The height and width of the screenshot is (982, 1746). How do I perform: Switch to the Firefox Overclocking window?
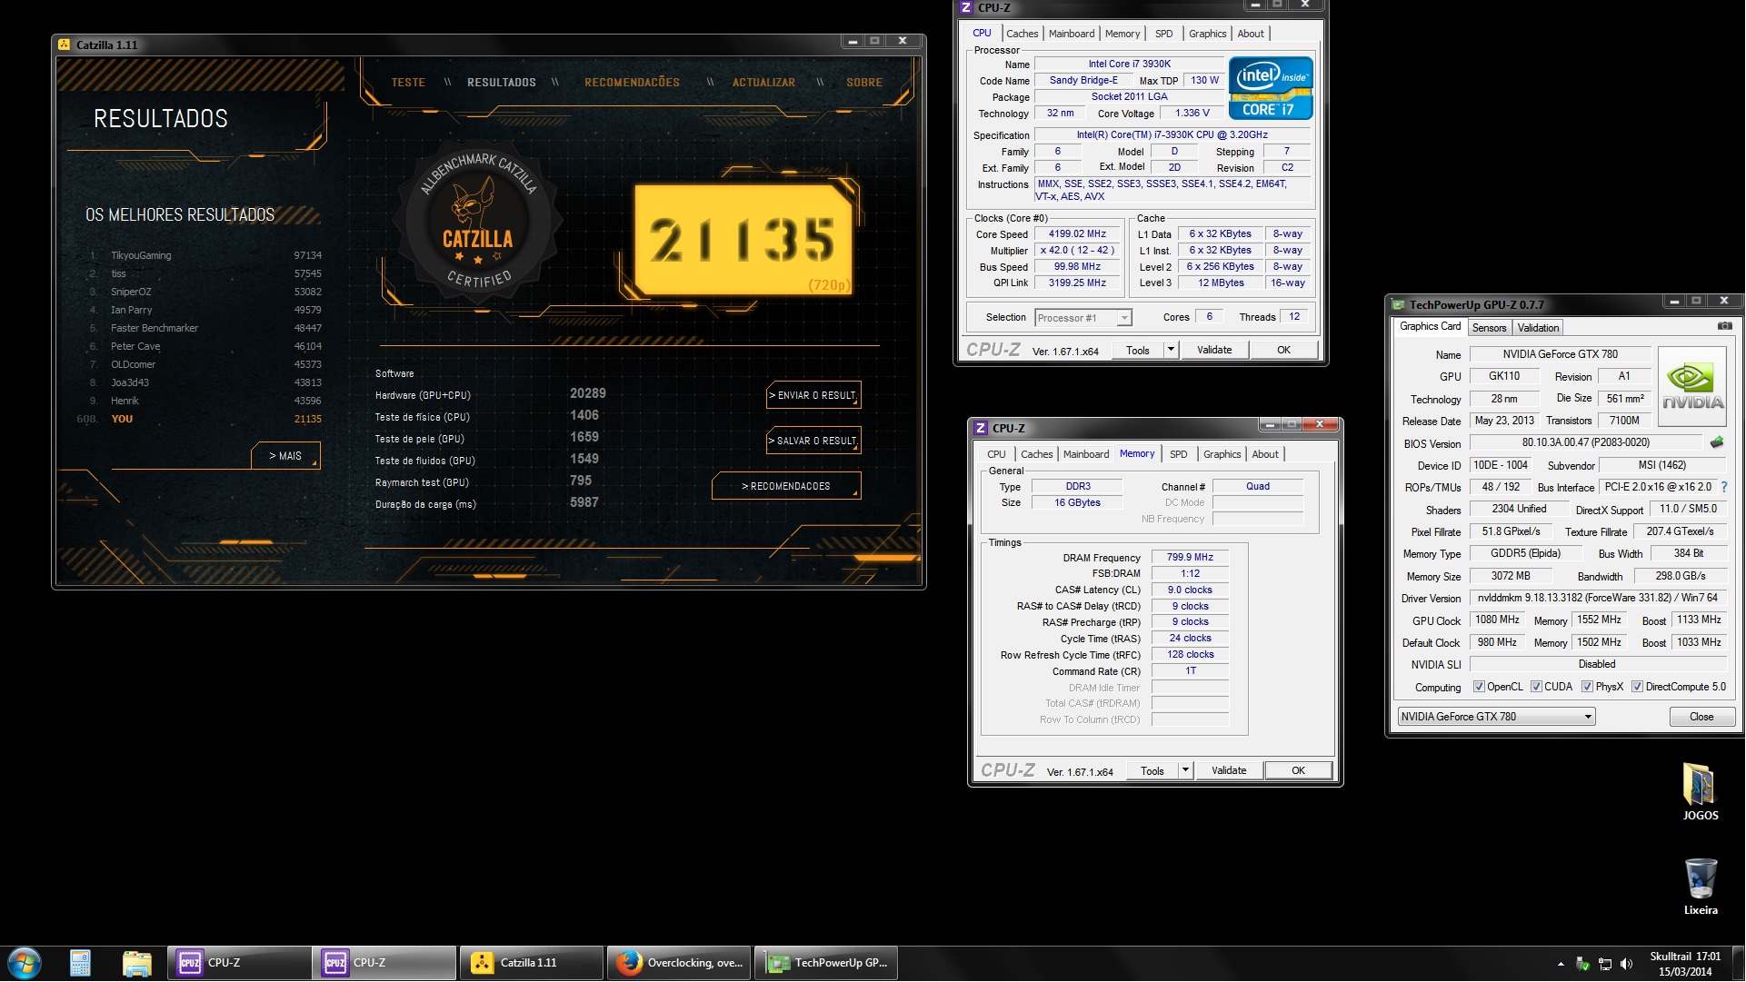679,963
